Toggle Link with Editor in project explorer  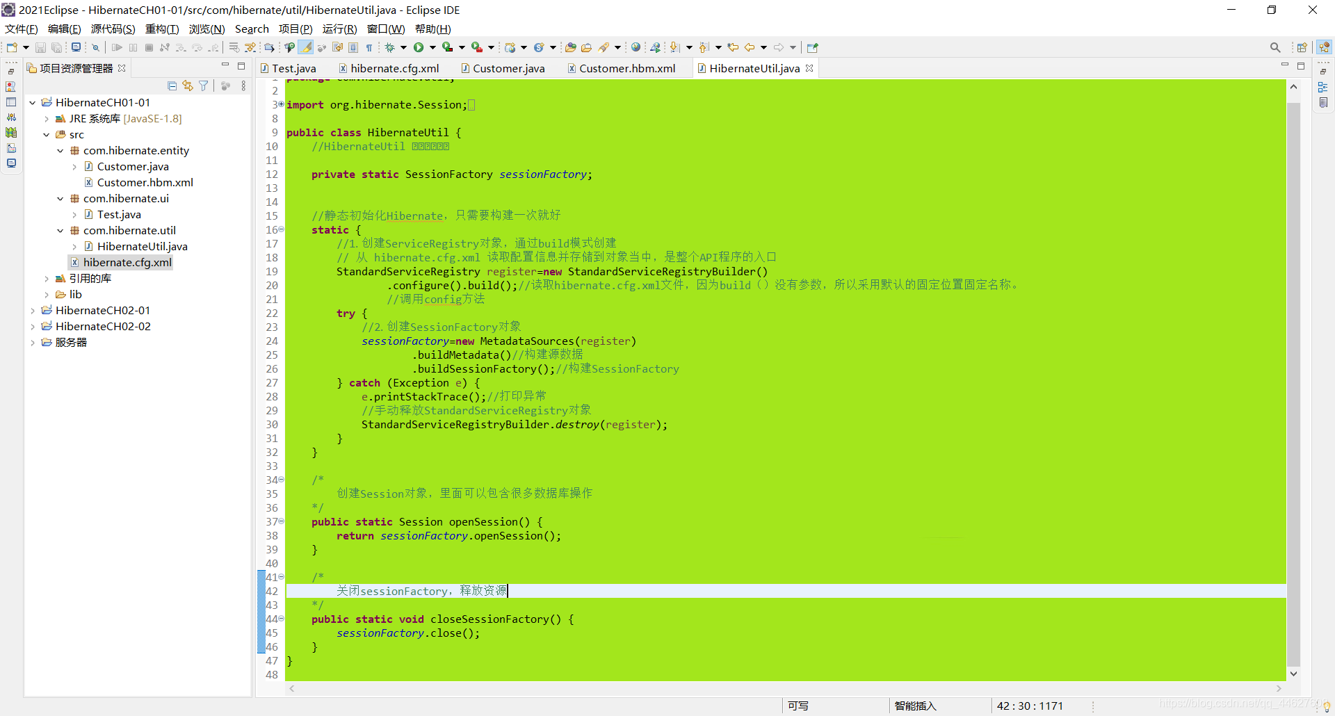[x=188, y=86]
